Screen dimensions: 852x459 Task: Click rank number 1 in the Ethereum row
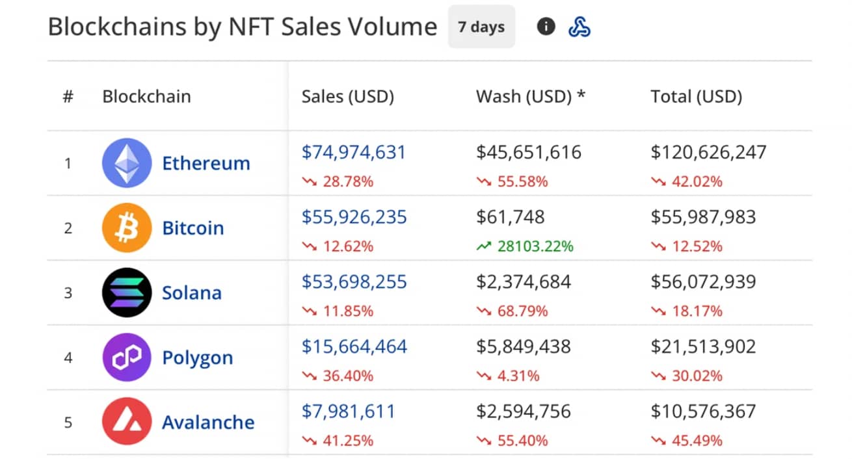(x=68, y=163)
